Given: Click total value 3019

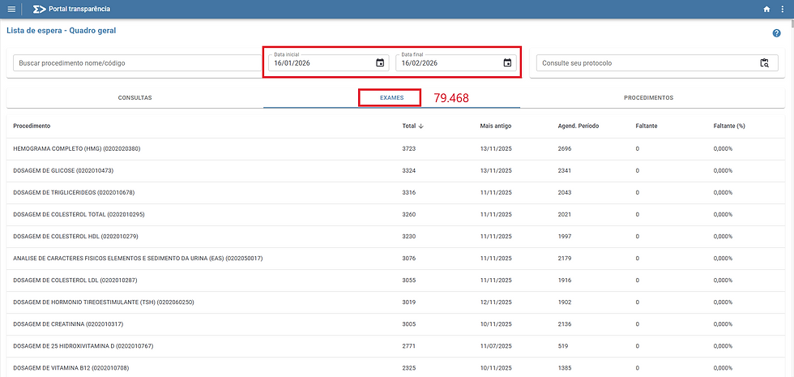Looking at the screenshot, I should pos(408,302).
